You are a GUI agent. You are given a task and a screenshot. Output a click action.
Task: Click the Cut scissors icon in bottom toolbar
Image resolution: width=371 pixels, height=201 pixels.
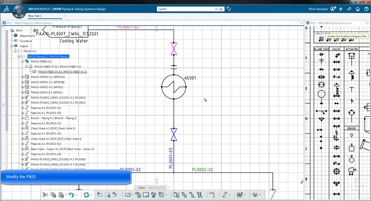(45, 194)
